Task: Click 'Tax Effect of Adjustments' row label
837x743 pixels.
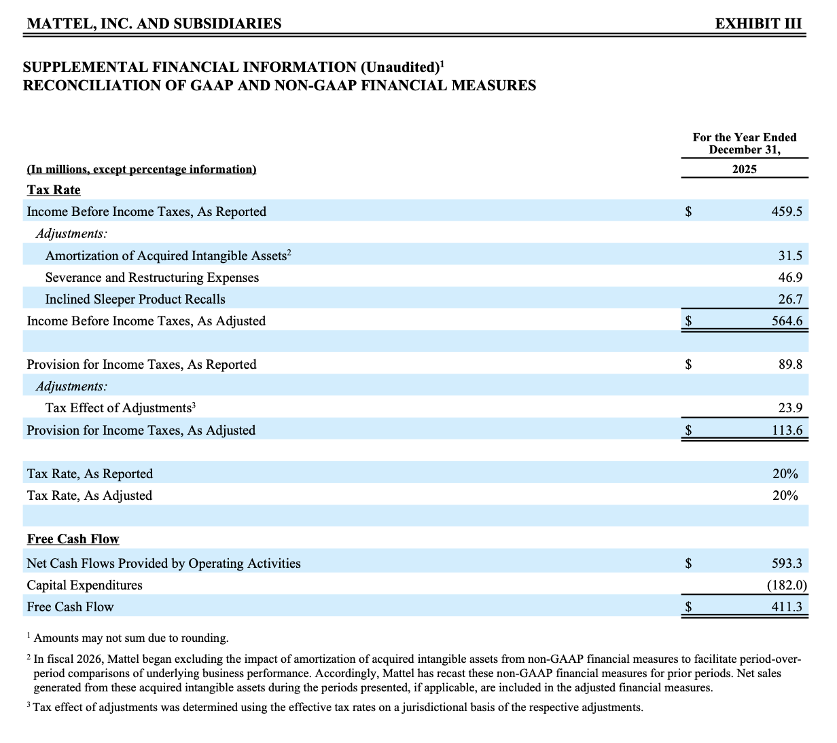Action: [120, 407]
